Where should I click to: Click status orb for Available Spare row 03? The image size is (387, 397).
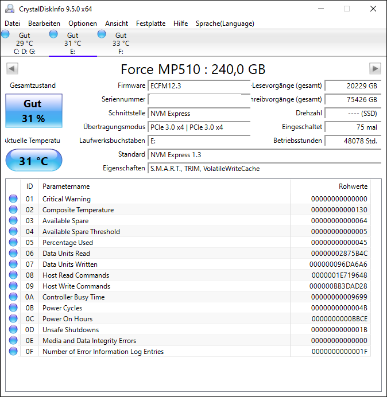pos(13,220)
